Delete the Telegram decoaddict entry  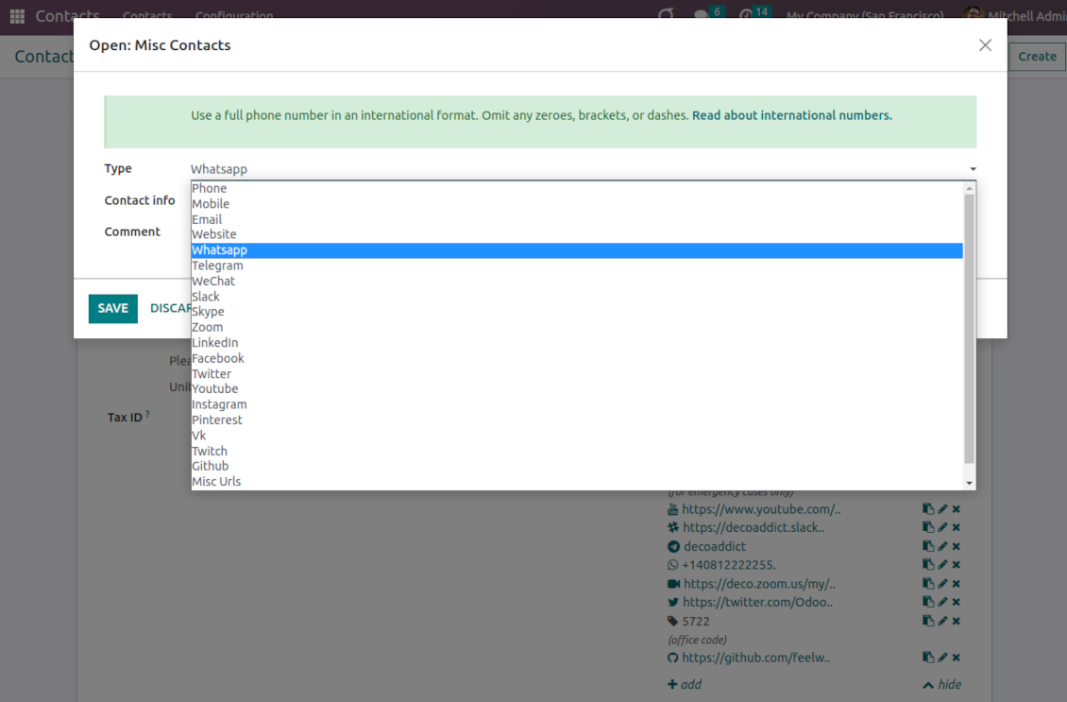point(957,546)
